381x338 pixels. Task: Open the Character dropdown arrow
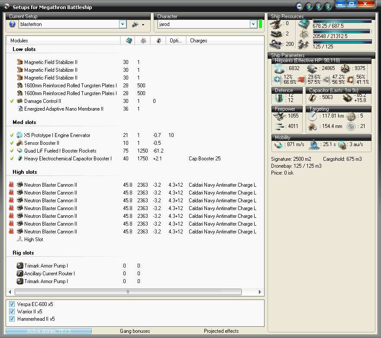point(253,24)
